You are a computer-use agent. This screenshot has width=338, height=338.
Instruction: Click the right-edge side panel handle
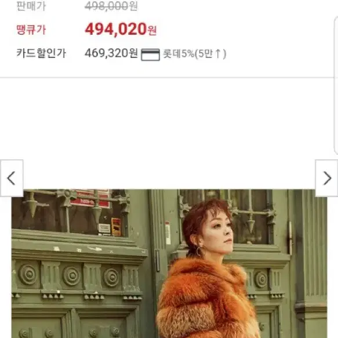click(x=336, y=85)
